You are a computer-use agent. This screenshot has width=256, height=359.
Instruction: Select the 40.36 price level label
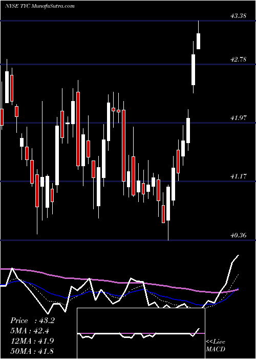(238, 235)
